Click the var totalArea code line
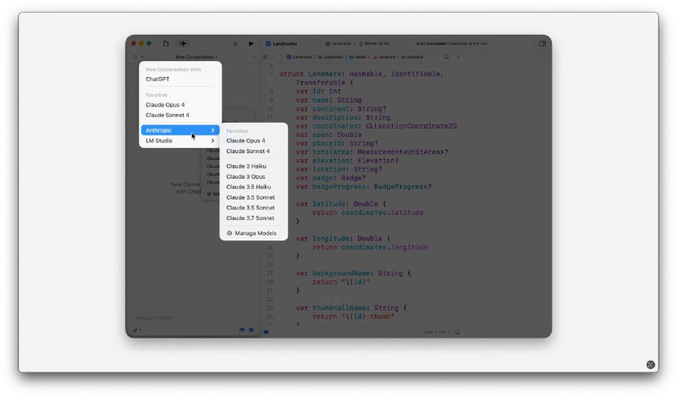Screen dimensions: 677x397 click(x=372, y=152)
